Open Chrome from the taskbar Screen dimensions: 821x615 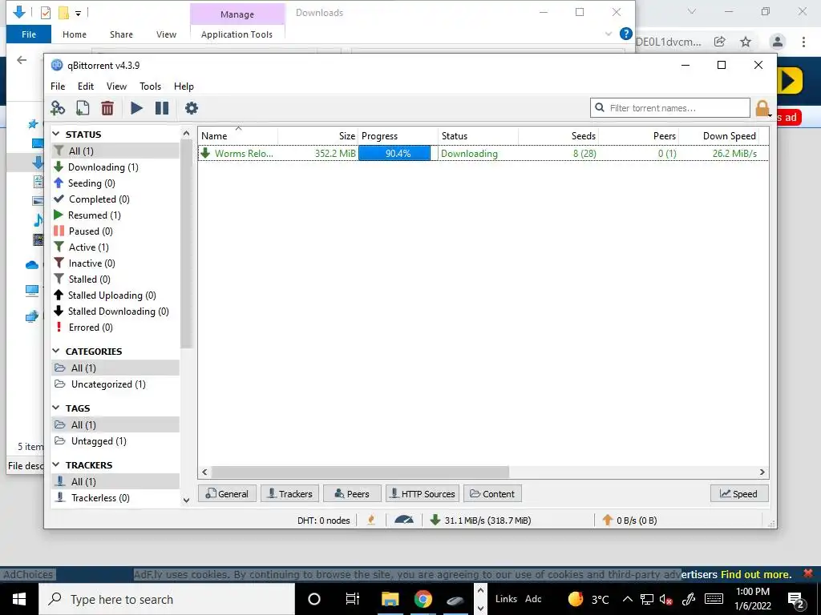pyautogui.click(x=423, y=599)
